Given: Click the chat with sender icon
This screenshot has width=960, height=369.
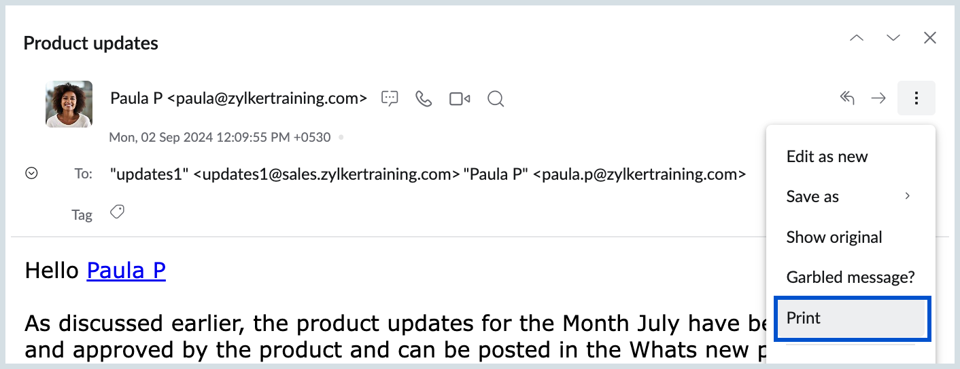Looking at the screenshot, I should coord(390,99).
